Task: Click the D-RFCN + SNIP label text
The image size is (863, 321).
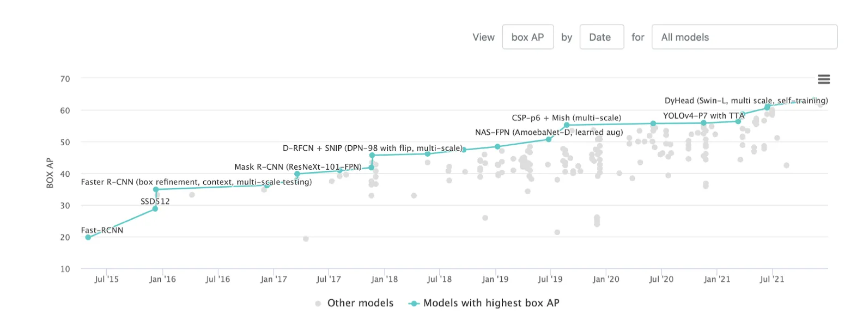Action: pyautogui.click(x=372, y=148)
